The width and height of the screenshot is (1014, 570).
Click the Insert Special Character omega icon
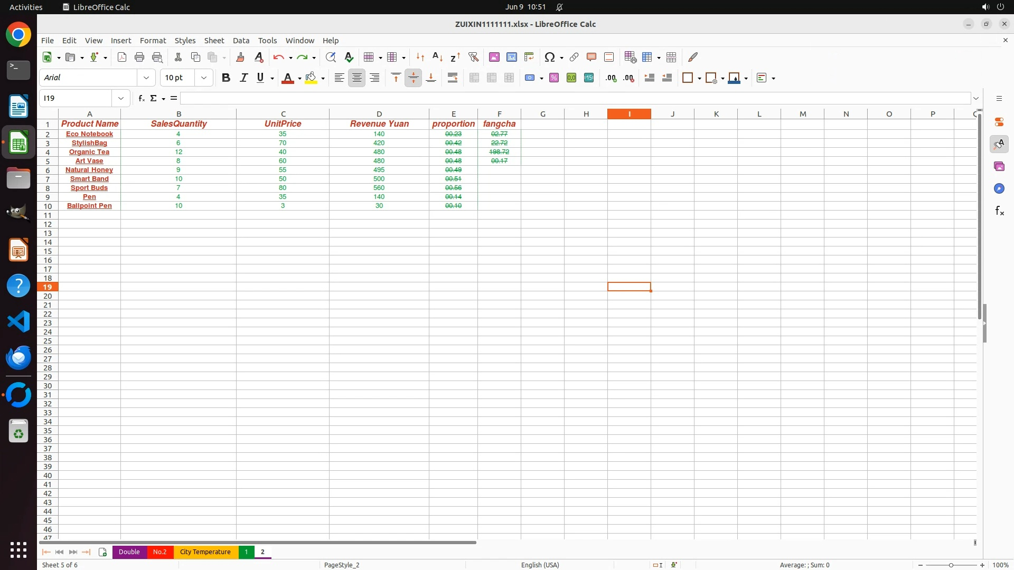550,57
